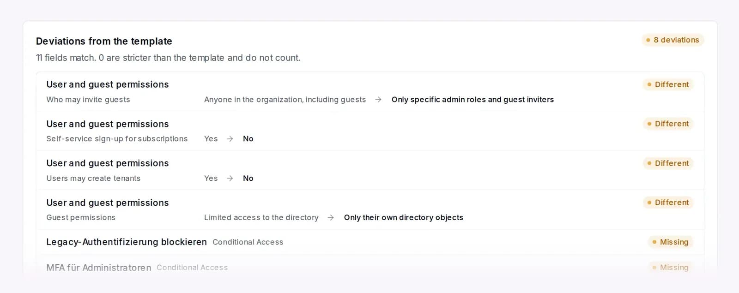This screenshot has width=739, height=293.
Task: Select the "Guest permissions" field label
Action: (81, 218)
